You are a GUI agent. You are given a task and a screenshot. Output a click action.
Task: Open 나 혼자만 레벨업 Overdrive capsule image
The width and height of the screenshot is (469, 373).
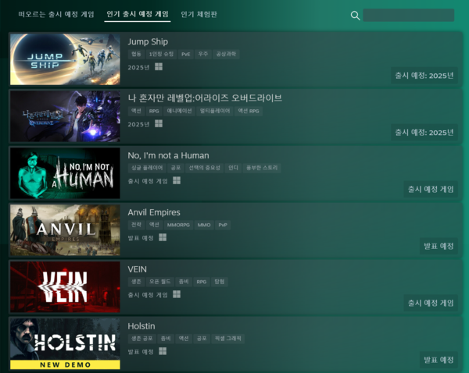coord(65,116)
